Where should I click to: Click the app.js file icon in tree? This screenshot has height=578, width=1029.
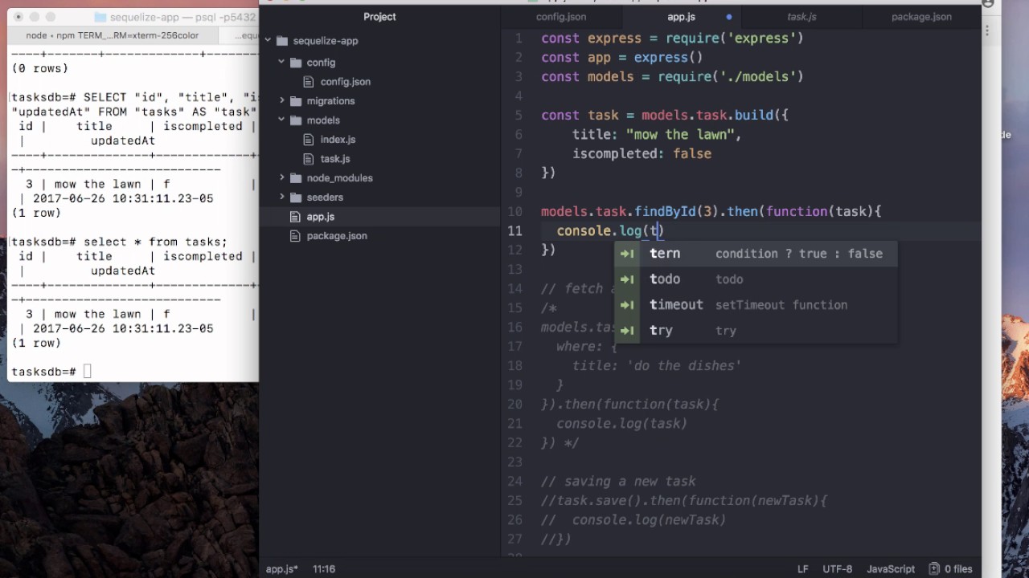pos(296,217)
